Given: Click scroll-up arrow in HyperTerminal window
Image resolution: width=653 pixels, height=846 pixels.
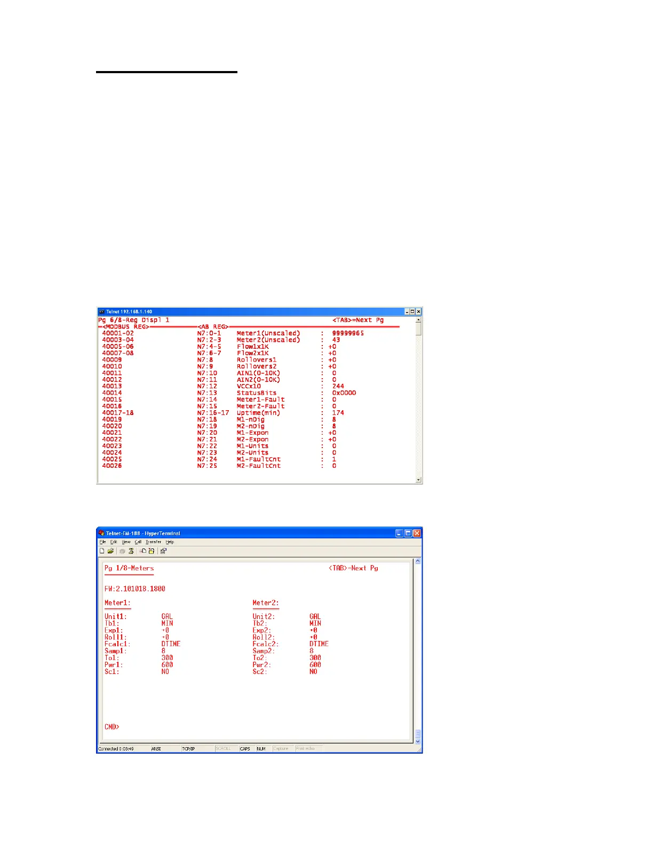Looking at the screenshot, I should point(418,561).
